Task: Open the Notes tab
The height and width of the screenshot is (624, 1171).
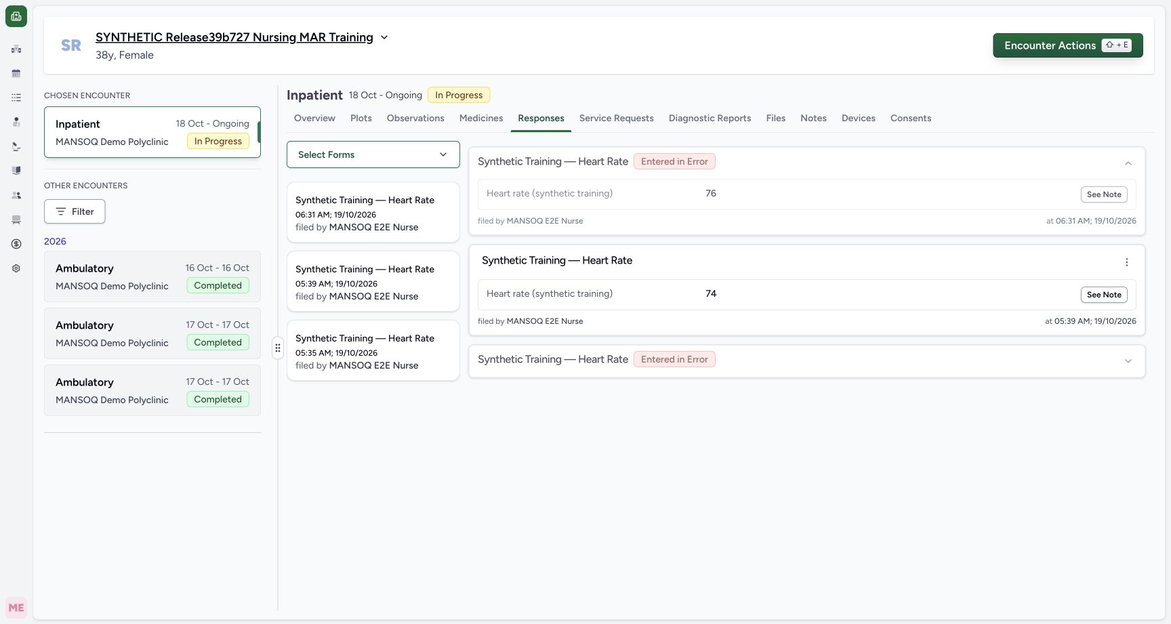Action: tap(813, 118)
